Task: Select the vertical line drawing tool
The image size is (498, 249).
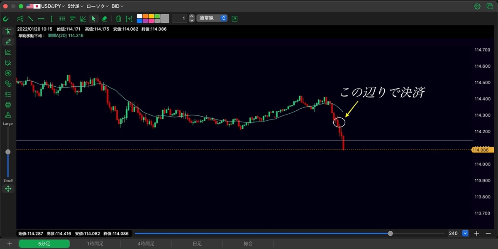Action: pos(51,19)
